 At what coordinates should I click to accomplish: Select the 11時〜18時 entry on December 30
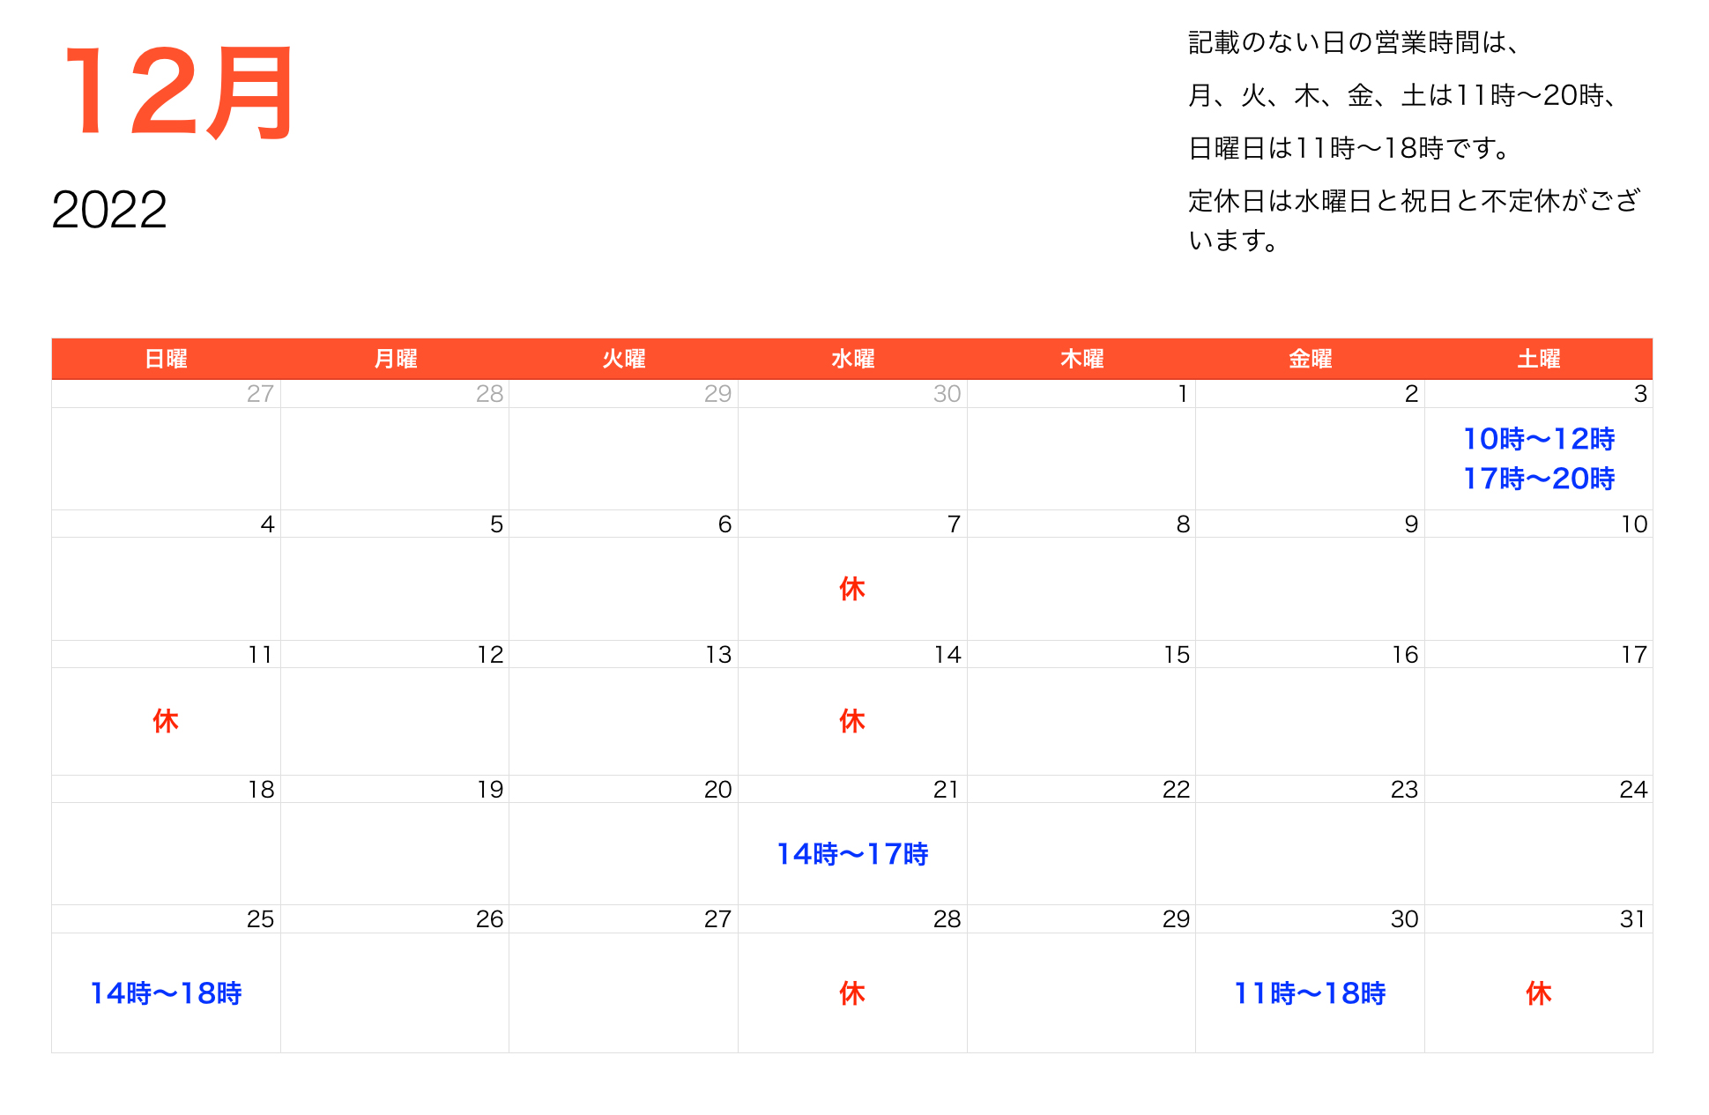[x=1310, y=993]
